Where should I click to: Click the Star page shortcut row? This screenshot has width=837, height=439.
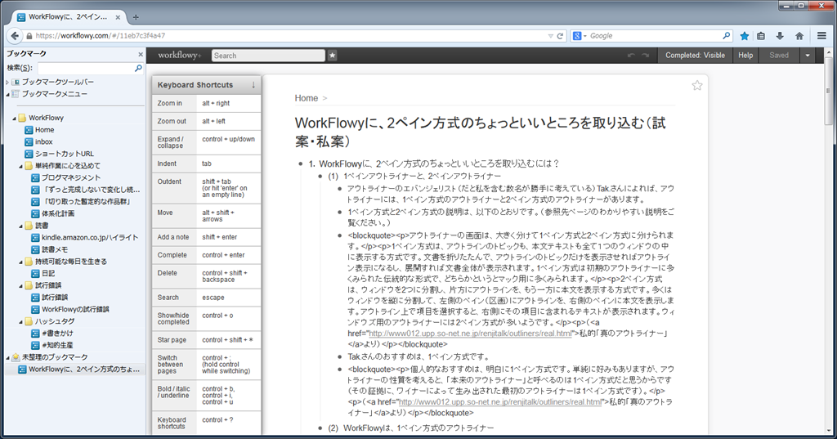(207, 339)
